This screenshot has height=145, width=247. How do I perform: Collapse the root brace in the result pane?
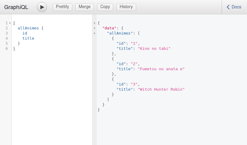click(94, 23)
